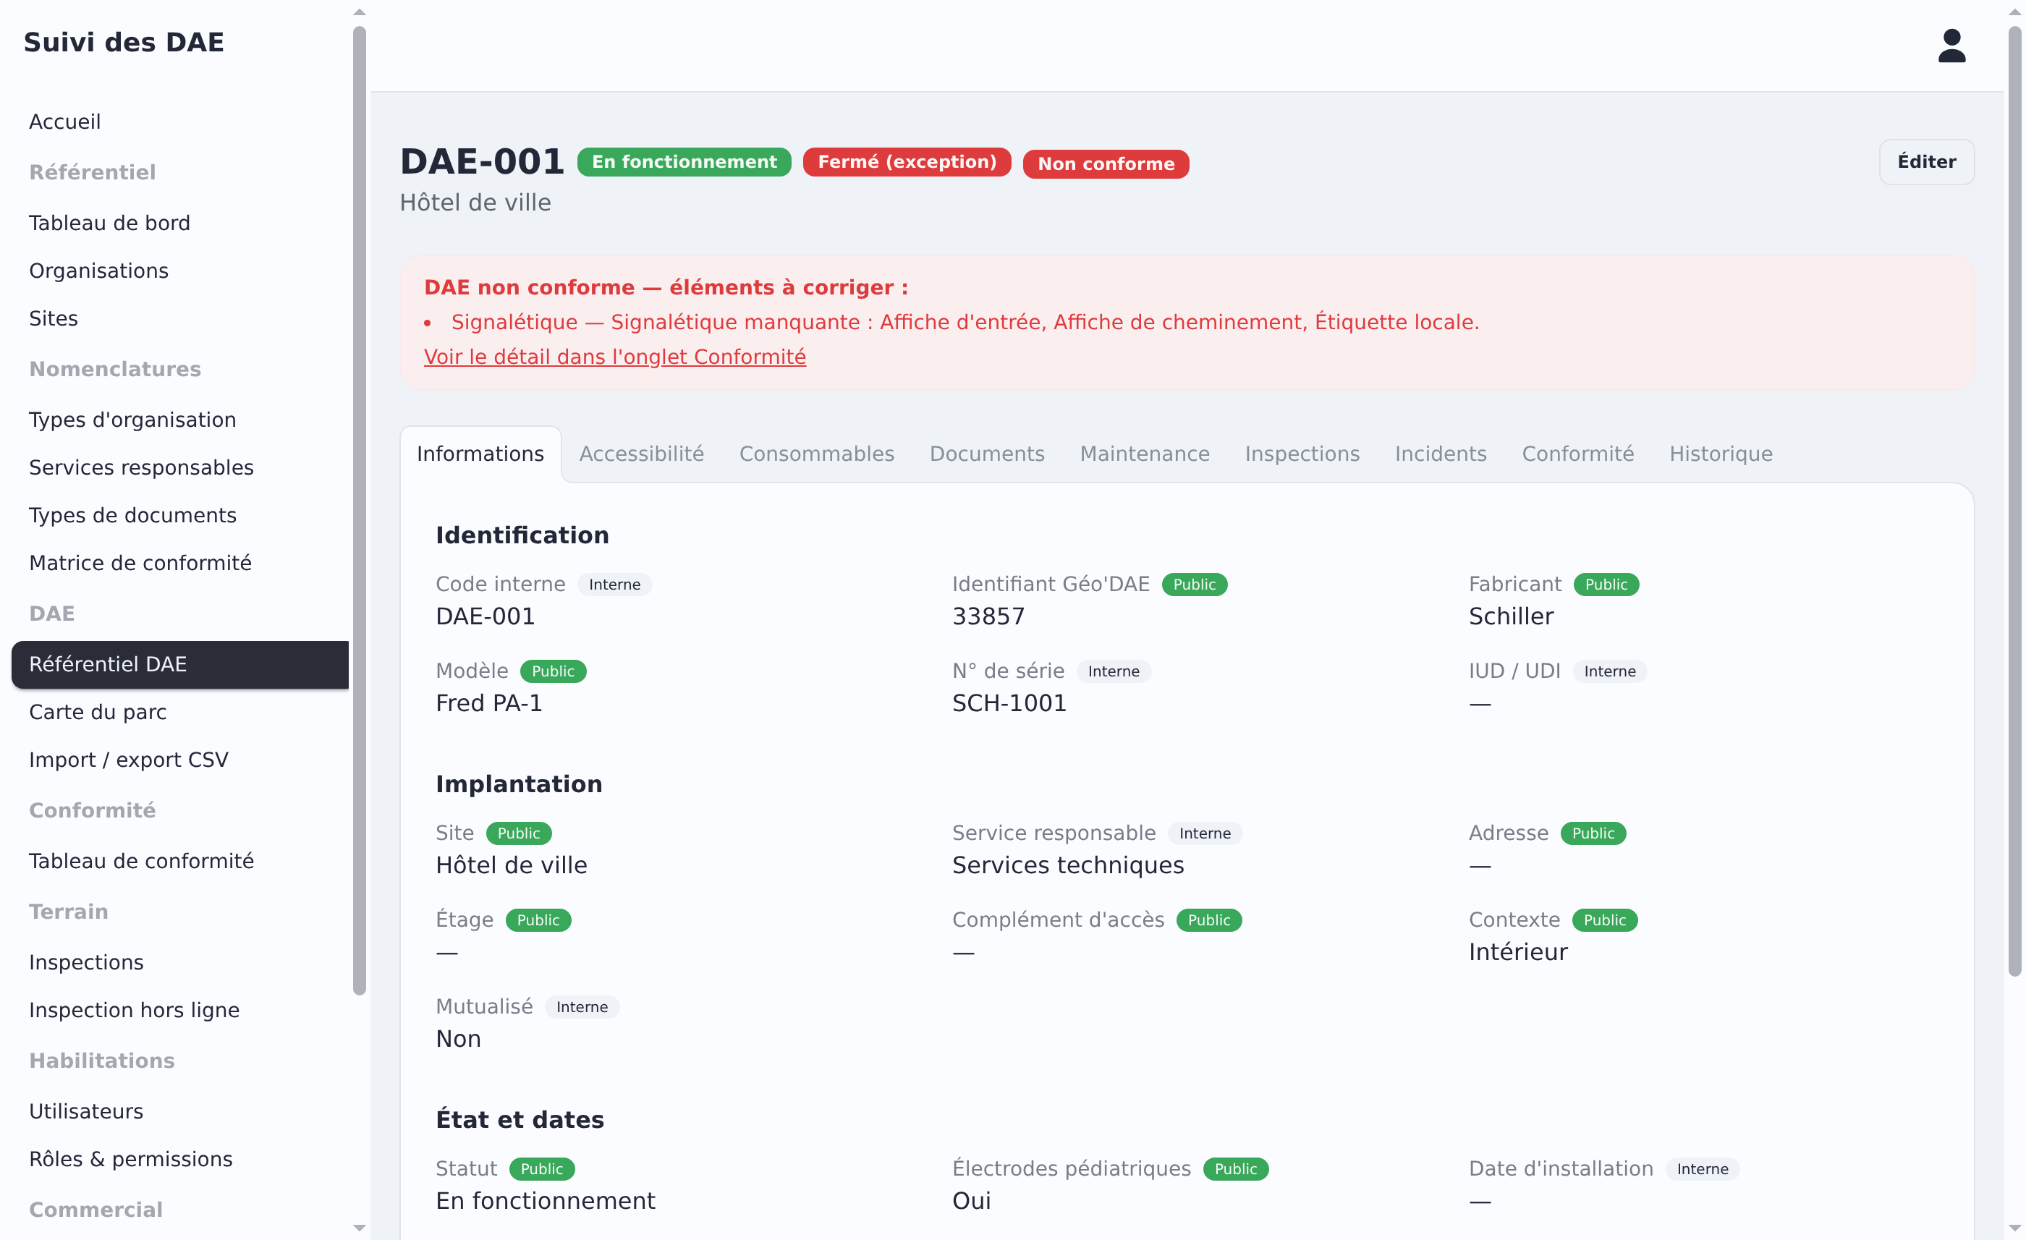
Task: Click the serial number SCH-1001
Action: point(1009,703)
